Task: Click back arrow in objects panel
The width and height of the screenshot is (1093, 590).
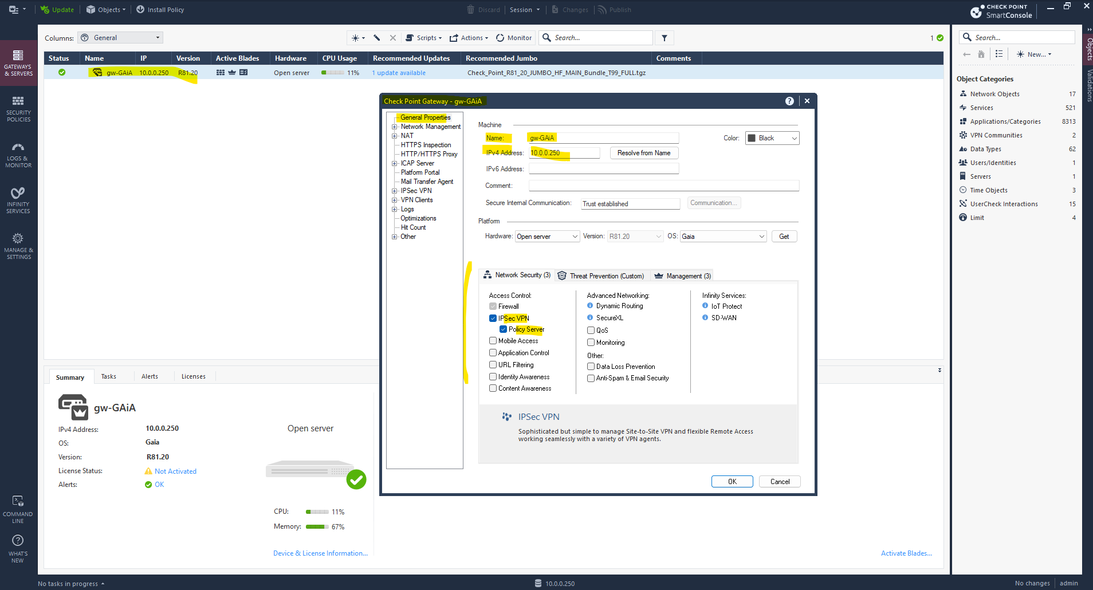Action: [966, 54]
